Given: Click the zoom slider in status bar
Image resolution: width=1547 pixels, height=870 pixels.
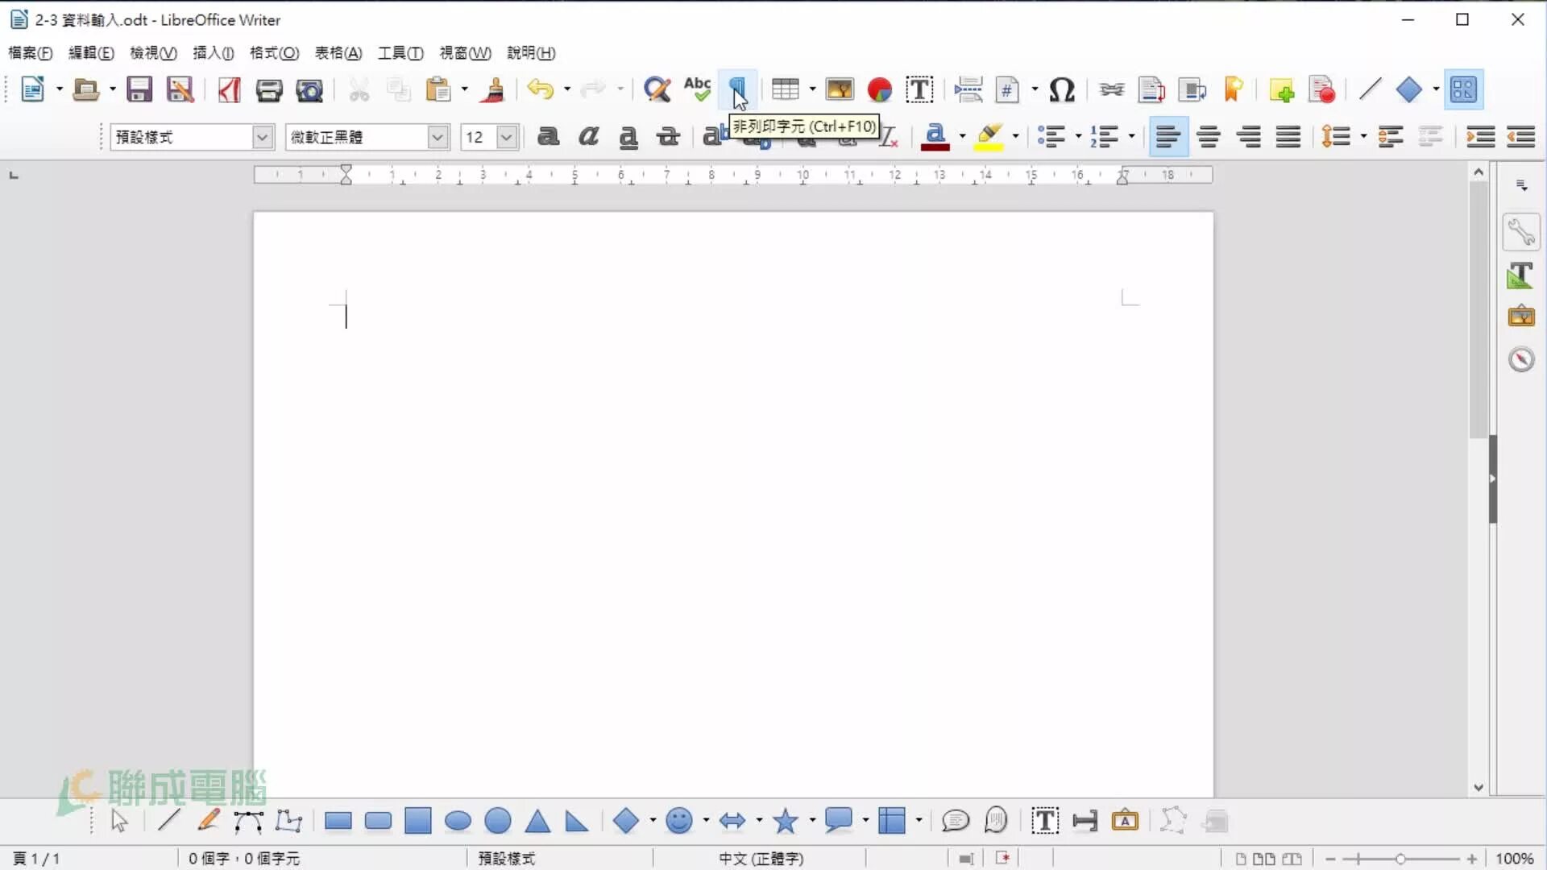Looking at the screenshot, I should tap(1400, 859).
